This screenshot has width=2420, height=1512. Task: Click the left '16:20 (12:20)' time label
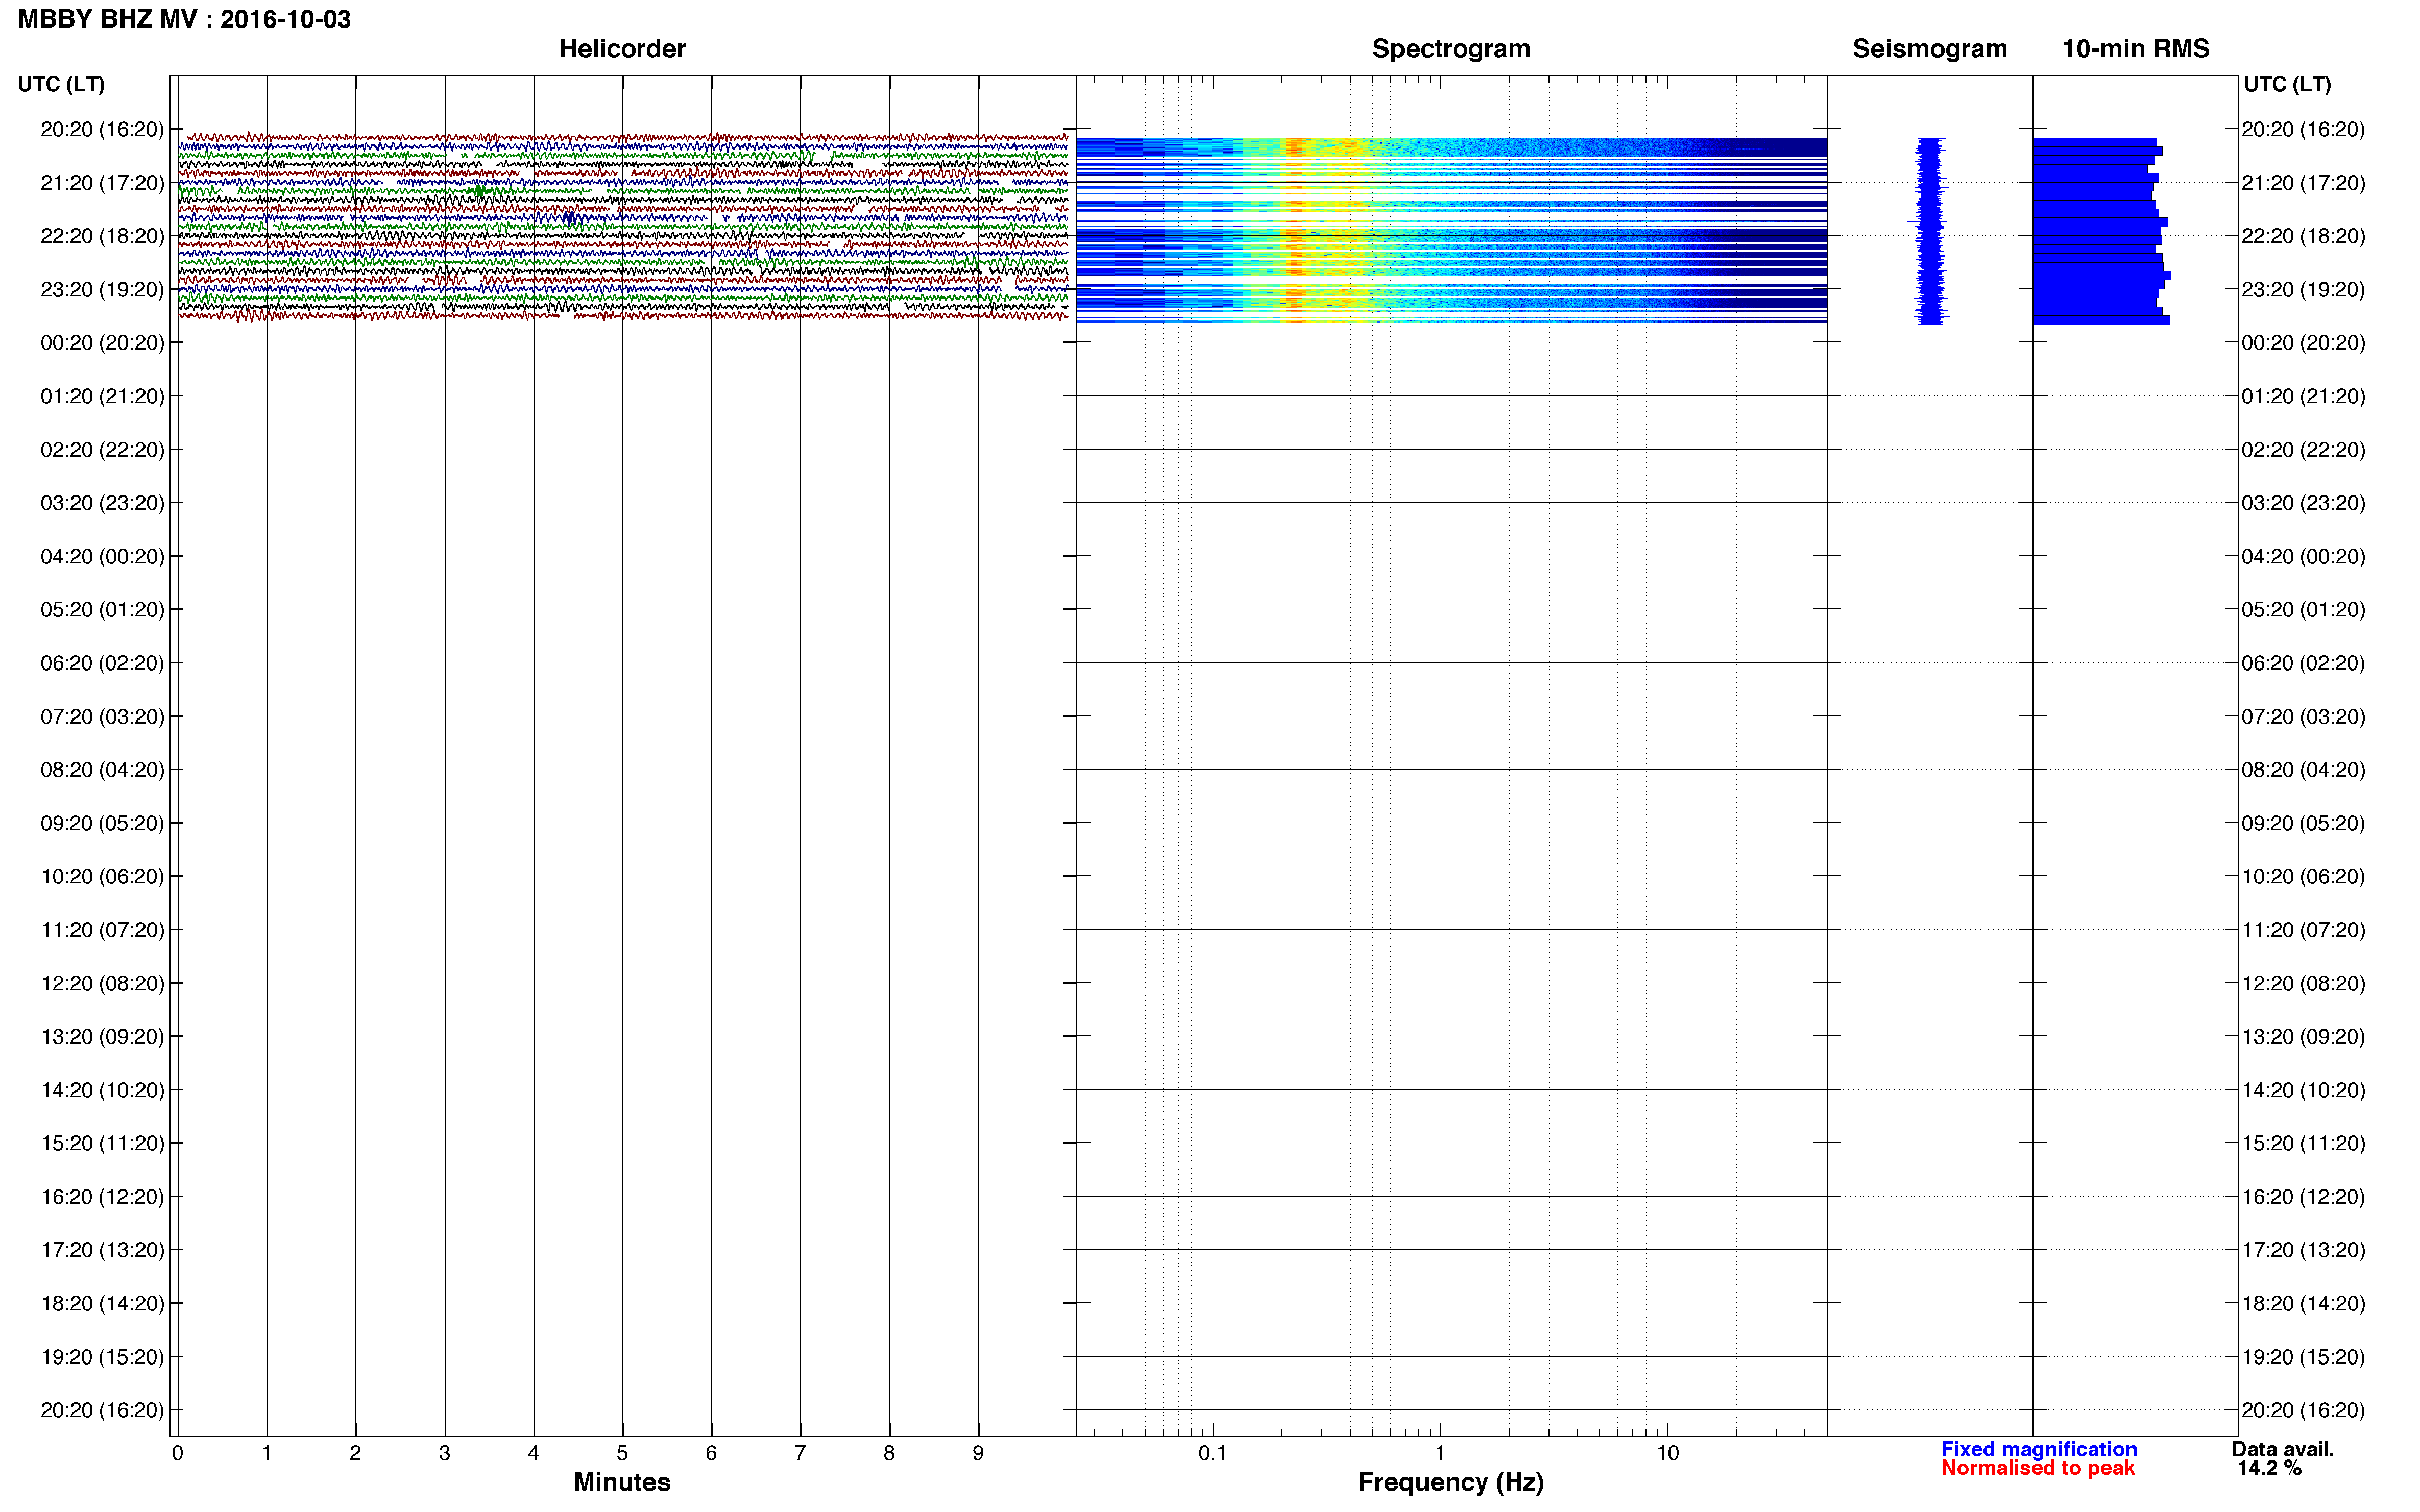(102, 1196)
